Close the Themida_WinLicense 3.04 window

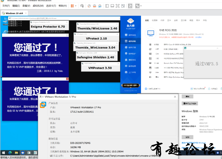[117, 43]
